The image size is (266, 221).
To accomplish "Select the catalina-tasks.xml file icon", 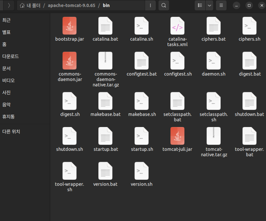I will (178, 26).
